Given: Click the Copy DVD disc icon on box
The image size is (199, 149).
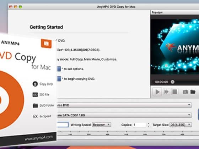Looking at the screenshot, I should pyautogui.click(x=35, y=84).
